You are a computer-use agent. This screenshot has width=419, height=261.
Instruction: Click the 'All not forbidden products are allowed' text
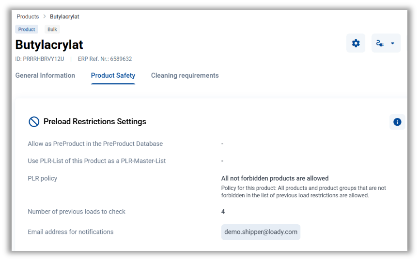(x=275, y=178)
